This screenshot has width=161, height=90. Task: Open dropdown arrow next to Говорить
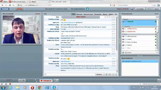coord(58,80)
